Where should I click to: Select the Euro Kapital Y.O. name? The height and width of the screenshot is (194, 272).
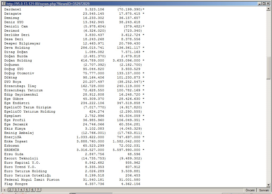coord(22,163)
